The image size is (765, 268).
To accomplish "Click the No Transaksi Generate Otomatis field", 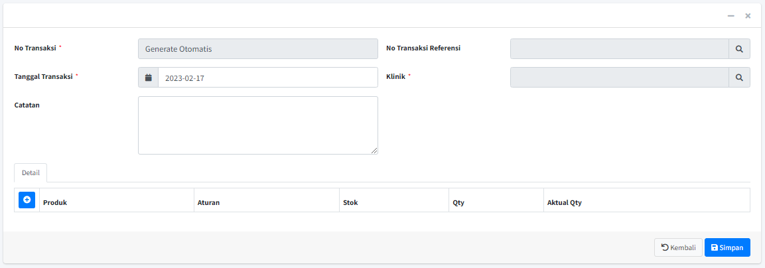I will click(x=257, y=48).
